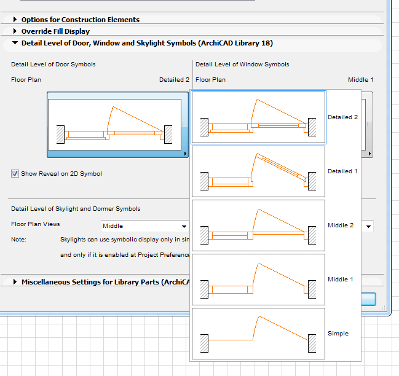Choose the Detailed 1 window symbol preview

(x=258, y=171)
